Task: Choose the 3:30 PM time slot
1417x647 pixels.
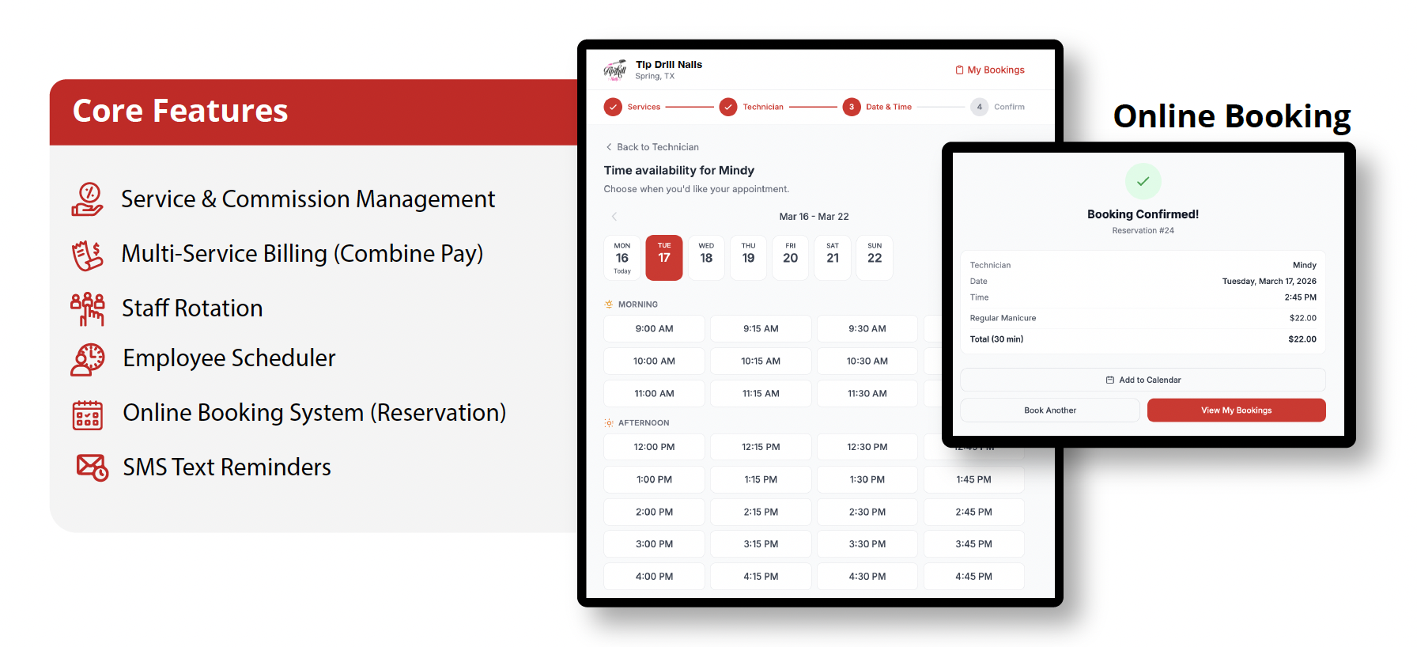Action: (867, 544)
